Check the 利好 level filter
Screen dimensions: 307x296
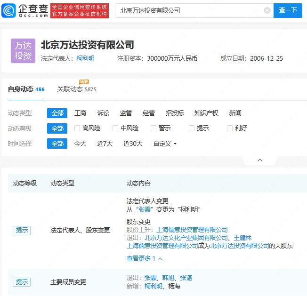pos(230,128)
